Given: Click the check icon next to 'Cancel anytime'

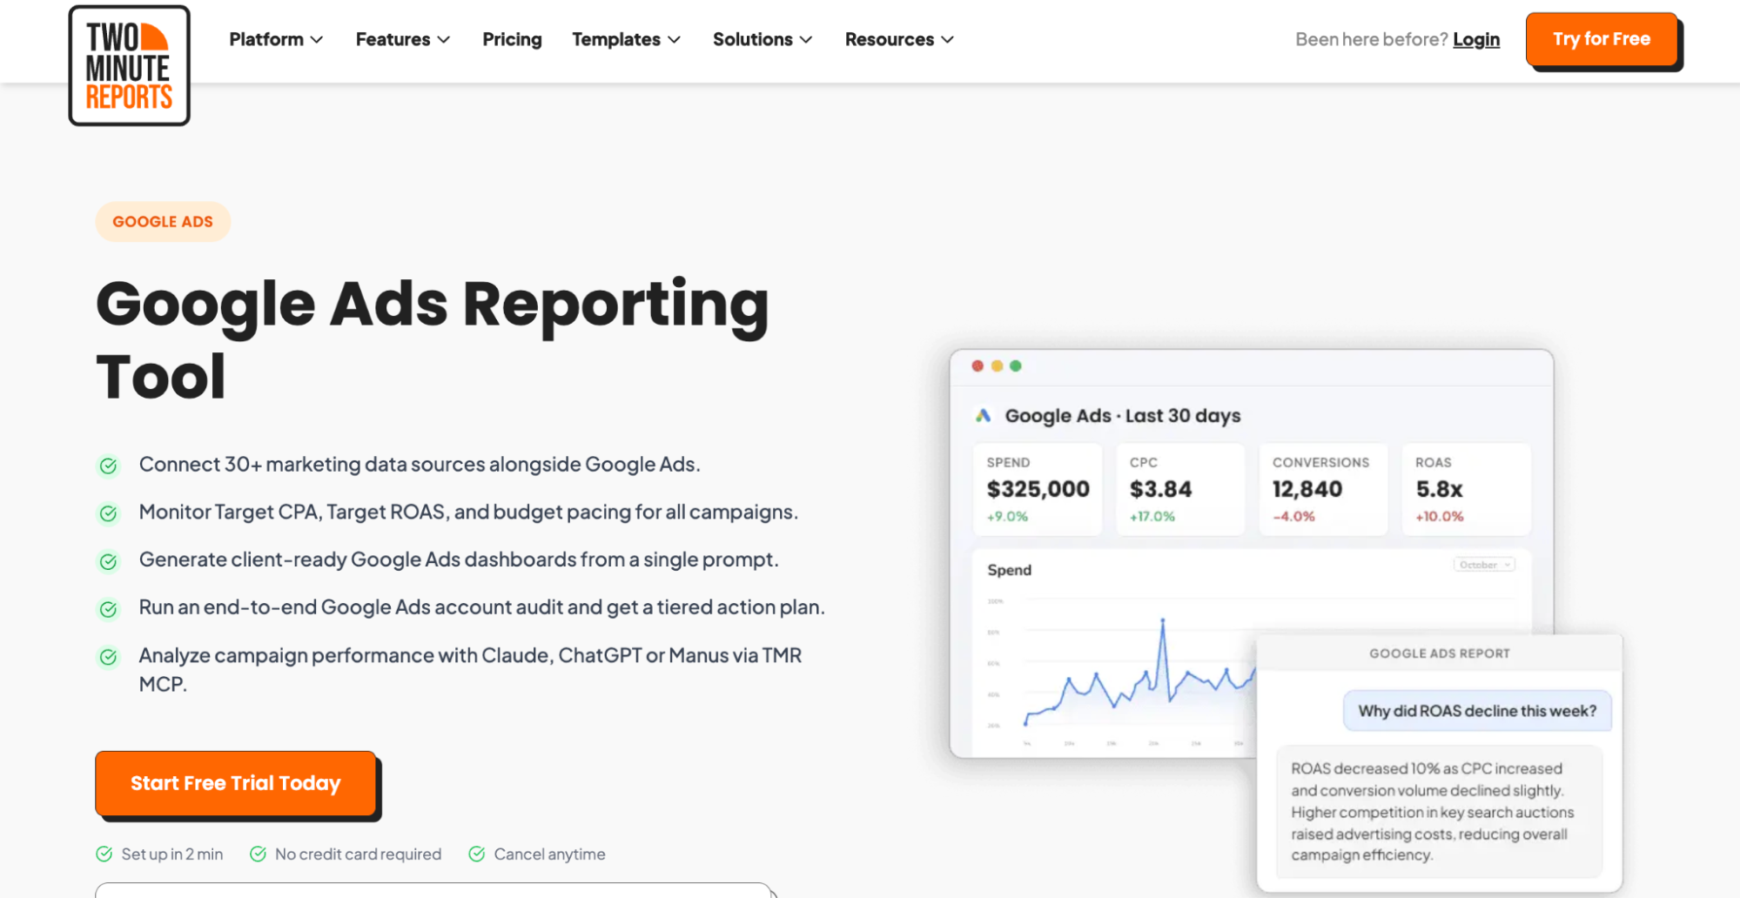Looking at the screenshot, I should 476,854.
